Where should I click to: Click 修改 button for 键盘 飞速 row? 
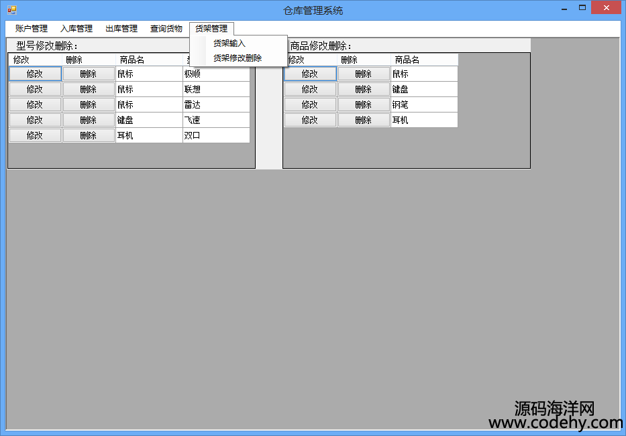pyautogui.click(x=35, y=120)
